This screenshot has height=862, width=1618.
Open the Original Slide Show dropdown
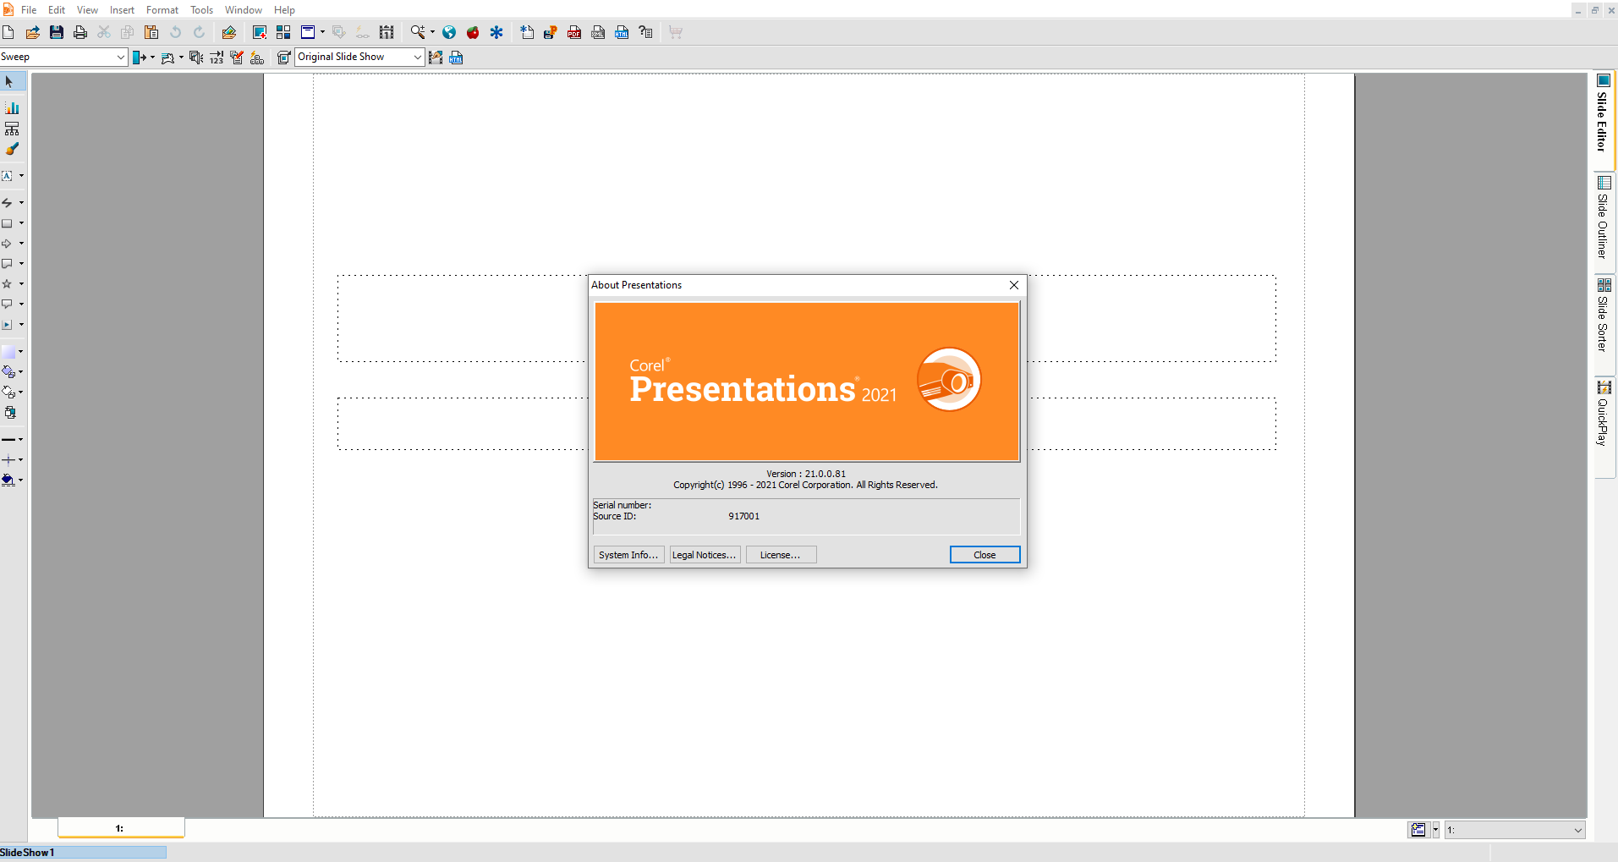coord(417,58)
